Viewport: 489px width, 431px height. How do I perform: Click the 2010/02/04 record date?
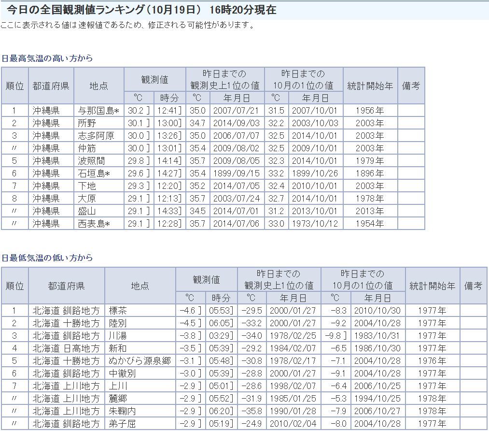[293, 423]
